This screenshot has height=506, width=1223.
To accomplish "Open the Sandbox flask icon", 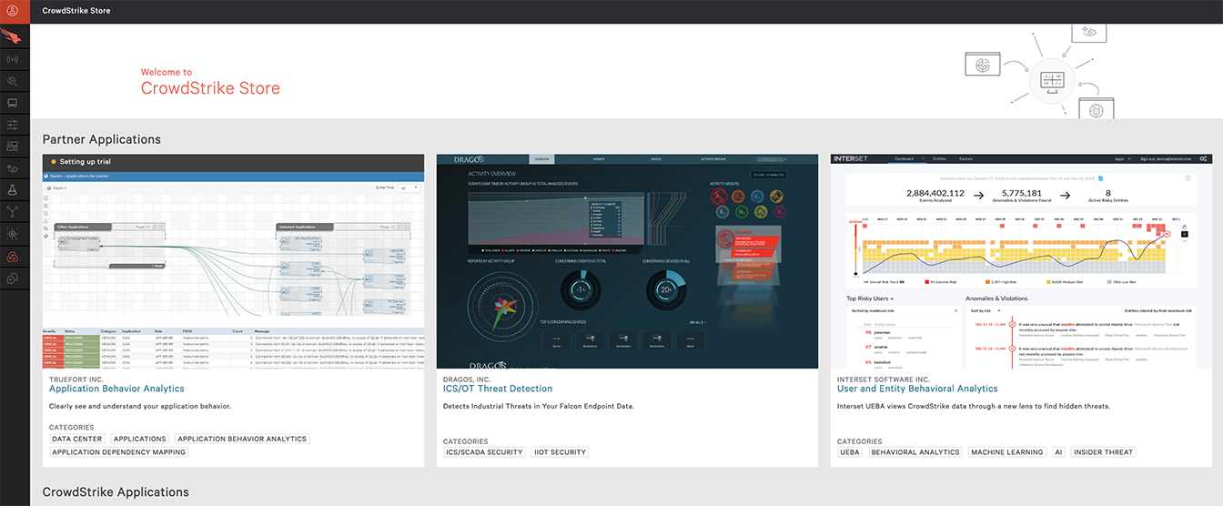I will pyautogui.click(x=13, y=189).
